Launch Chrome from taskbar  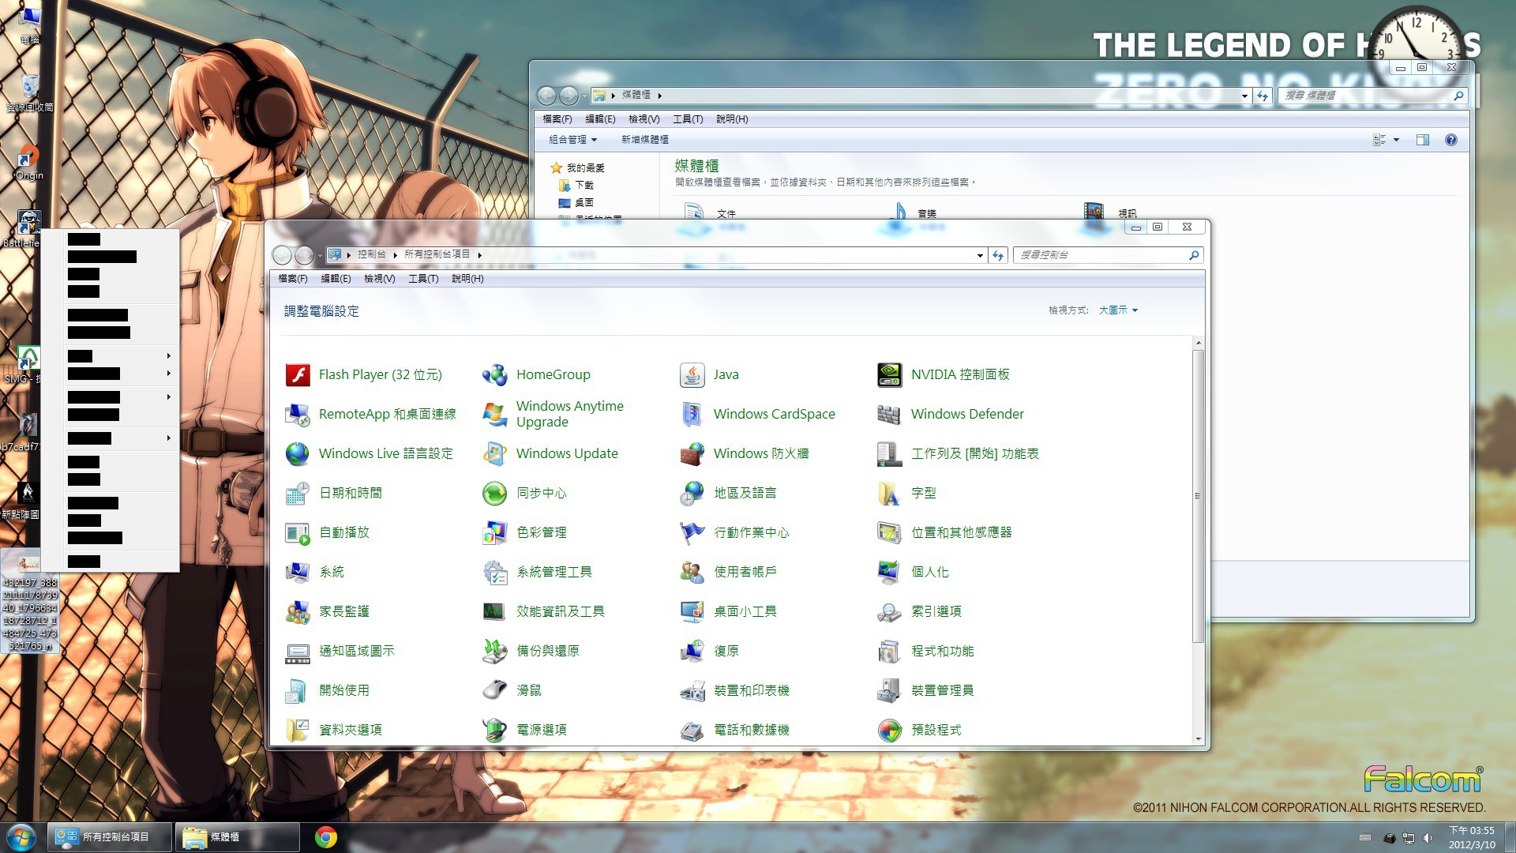tap(325, 836)
